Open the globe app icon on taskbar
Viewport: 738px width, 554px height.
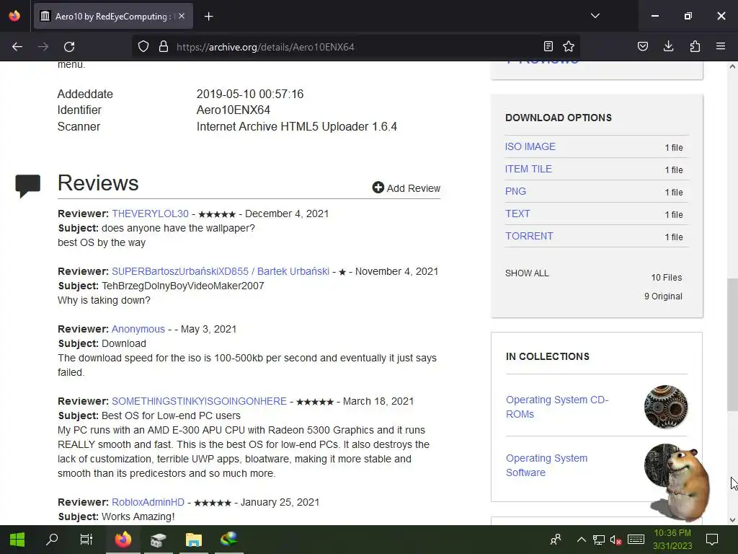(x=228, y=540)
